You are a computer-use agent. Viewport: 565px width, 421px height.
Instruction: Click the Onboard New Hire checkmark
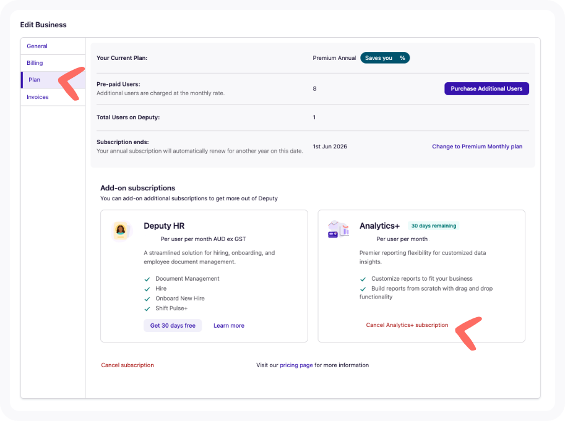click(147, 299)
